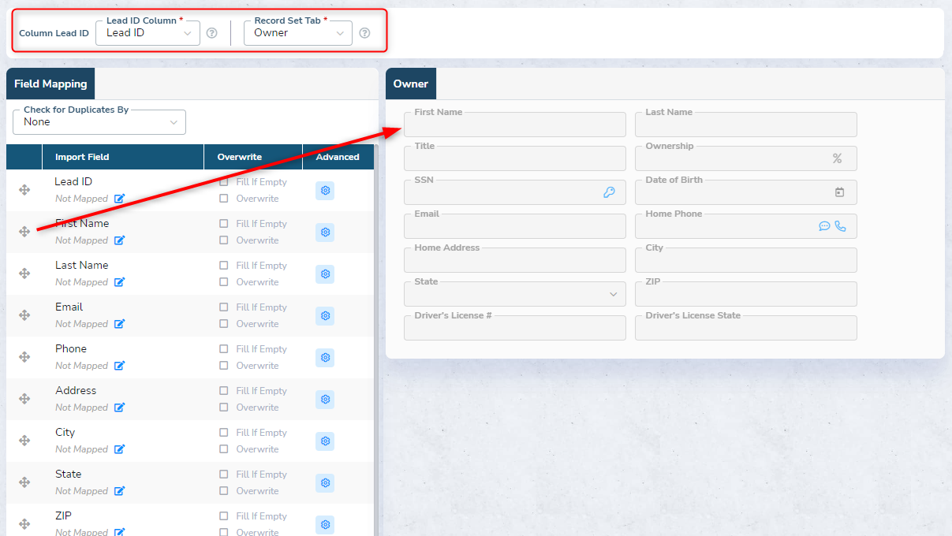Open the Record Set Tab dropdown
This screenshot has width=952, height=536.
(x=298, y=33)
